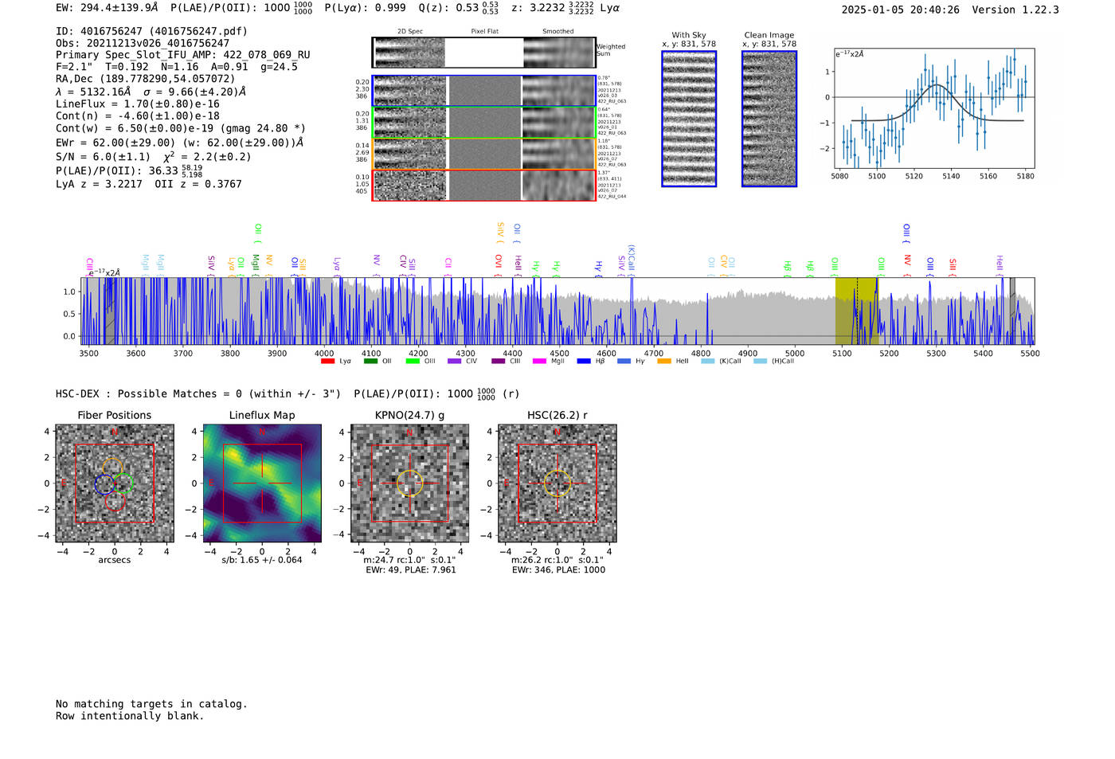The width and height of the screenshot is (1115, 759).
Task: Click the RA,Dec coordinates line
Action: coord(146,79)
